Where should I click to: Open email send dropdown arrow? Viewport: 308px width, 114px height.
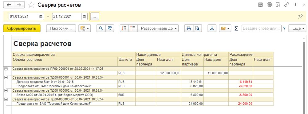click(x=228, y=29)
